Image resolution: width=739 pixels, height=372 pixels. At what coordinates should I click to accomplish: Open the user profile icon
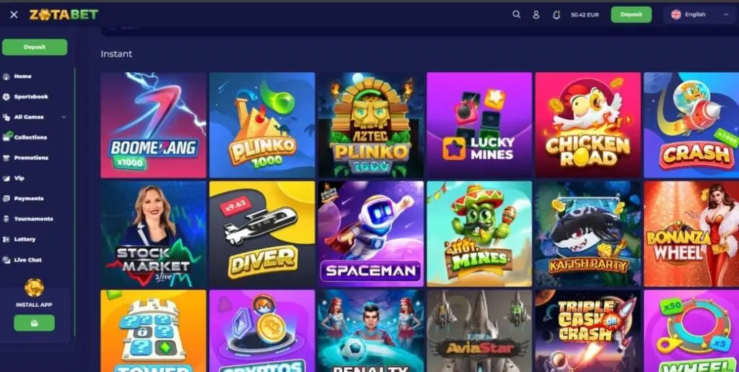pyautogui.click(x=536, y=14)
